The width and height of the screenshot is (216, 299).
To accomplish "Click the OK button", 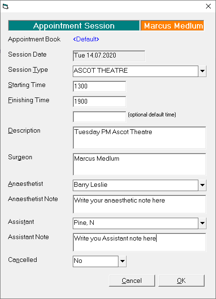I will pos(181,280).
